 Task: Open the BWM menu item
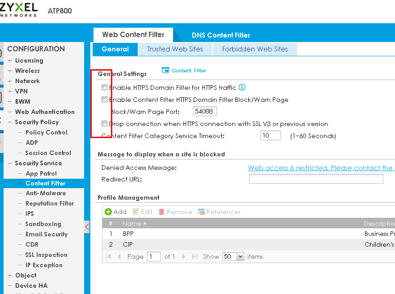pyautogui.click(x=23, y=101)
